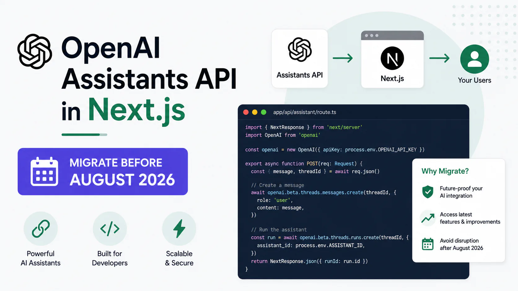Click the export async function POST line

[x=304, y=164]
